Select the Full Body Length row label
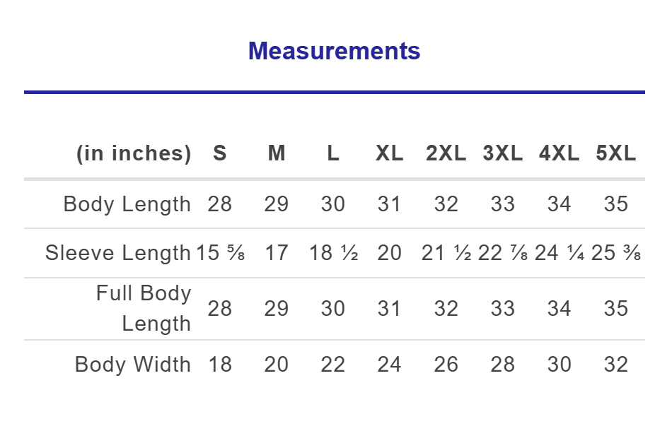 (144, 309)
